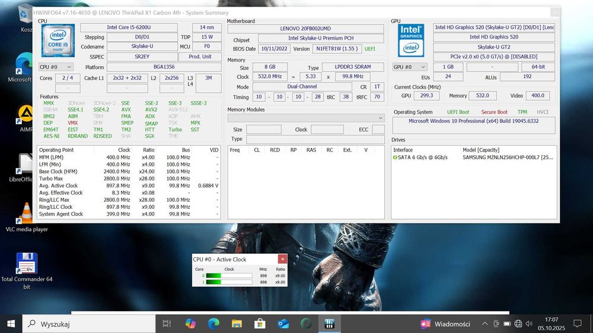The height and width of the screenshot is (333, 593).
Task: Open the Windows Start menu
Action: [x=11, y=324]
